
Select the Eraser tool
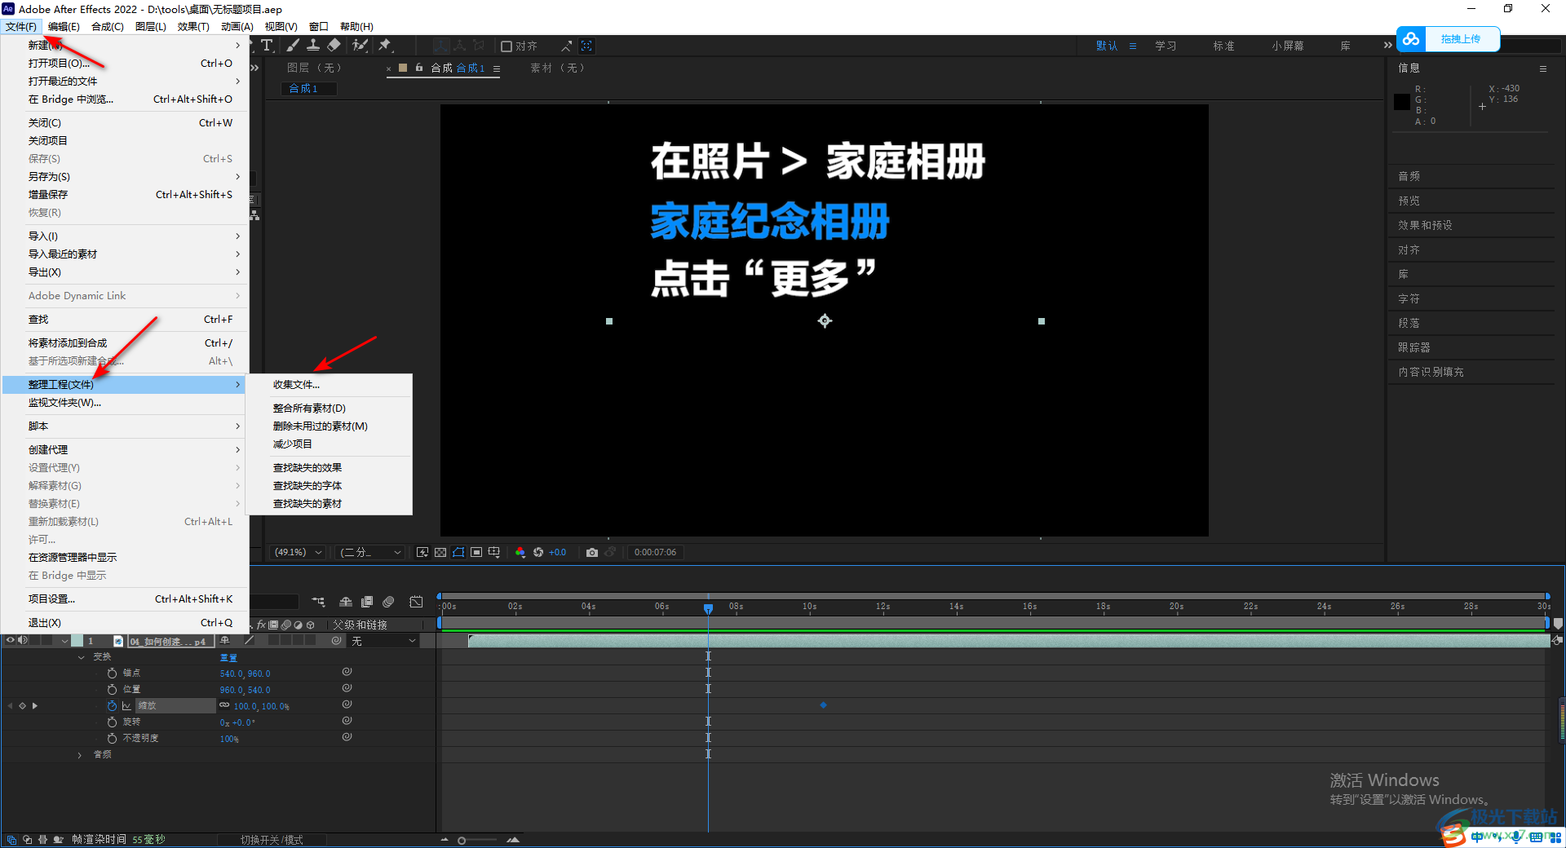click(x=334, y=46)
